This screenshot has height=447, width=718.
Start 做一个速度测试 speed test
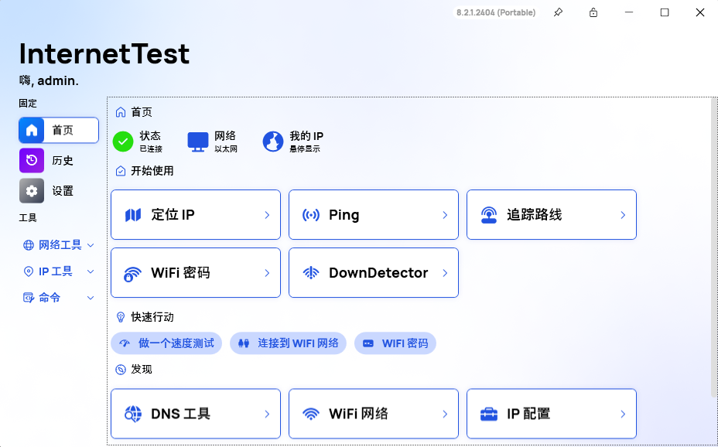coord(166,343)
